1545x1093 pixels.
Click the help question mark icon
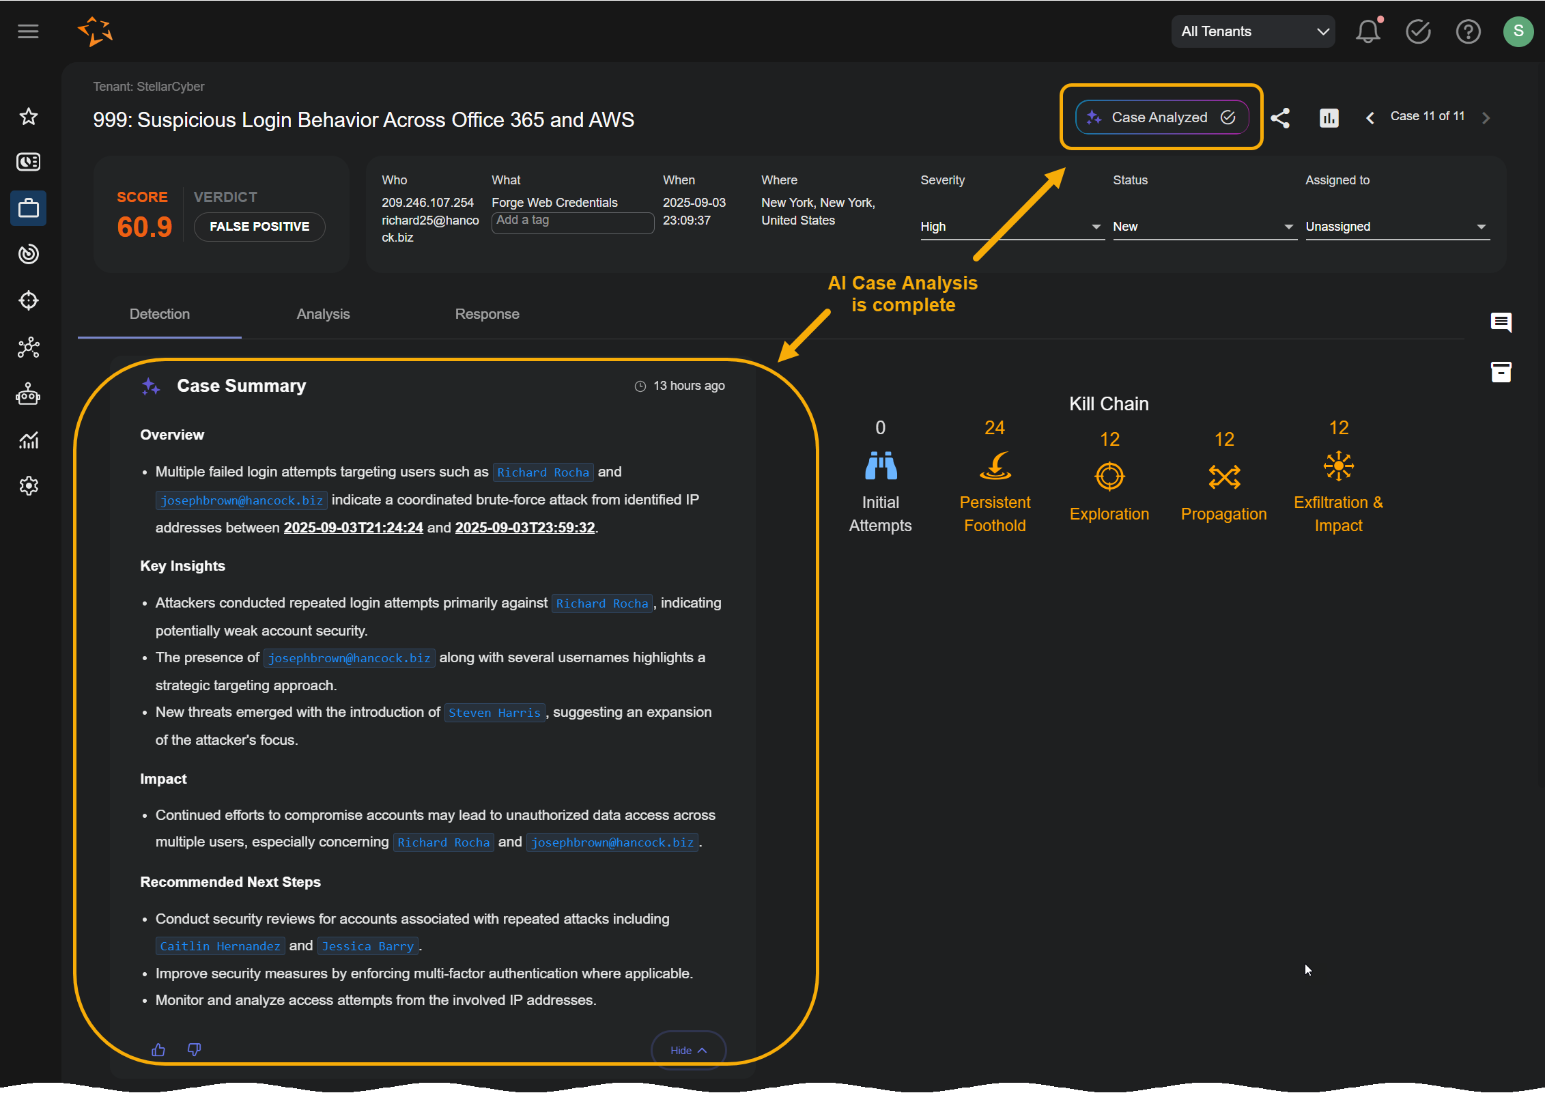pyautogui.click(x=1468, y=31)
